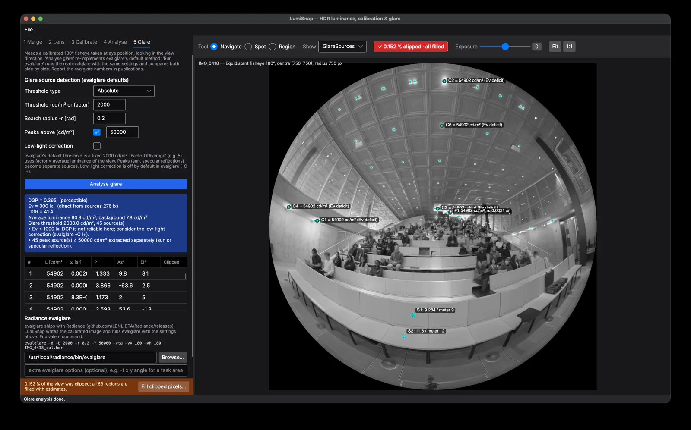Screen dimensions: 691x430
Task: Click the S1 spot meter crosshair
Action: pyautogui.click(x=413, y=315)
